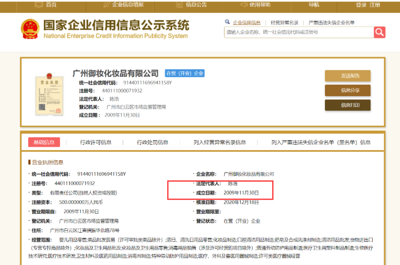Click the company type 有限责任公司(自然人投资或控股)
This screenshot has width=400, height=265.
click(83, 193)
